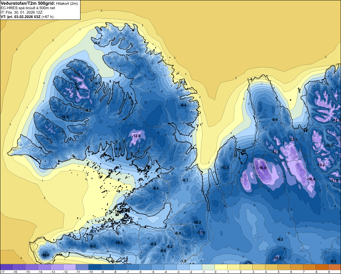Click the -4.0 temperature label
Image resolution: width=341 pixels, height=274 pixels.
97,43
